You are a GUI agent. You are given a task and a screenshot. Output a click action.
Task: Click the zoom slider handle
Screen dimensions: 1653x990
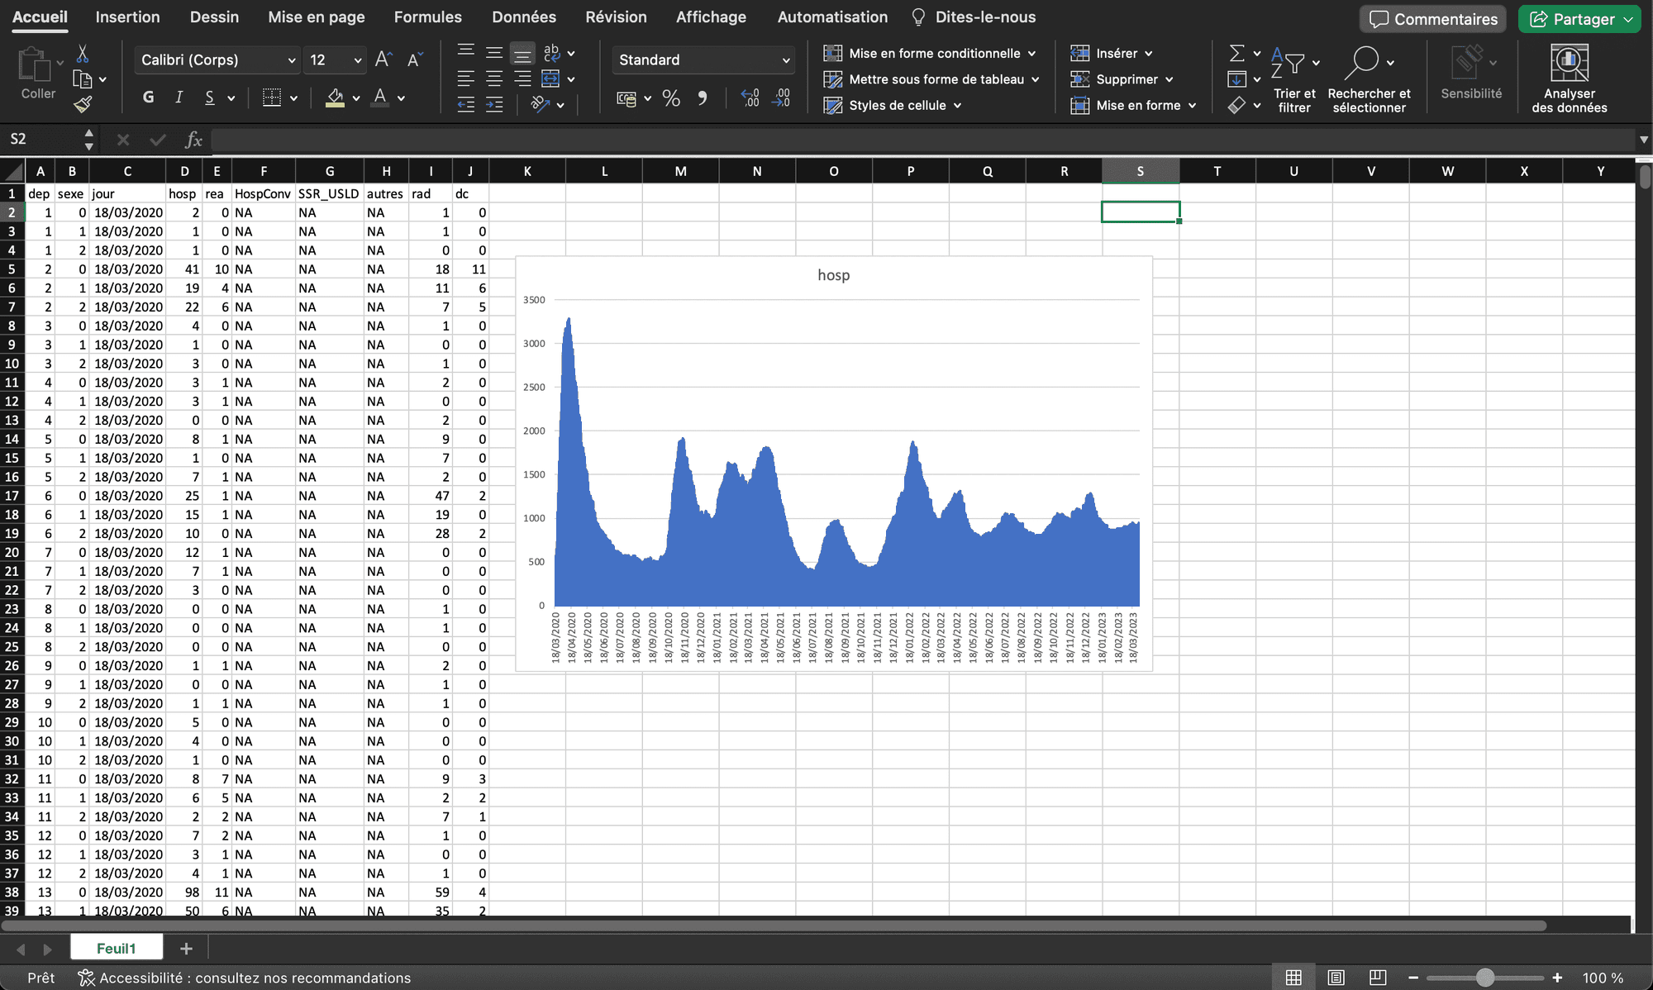1485,978
